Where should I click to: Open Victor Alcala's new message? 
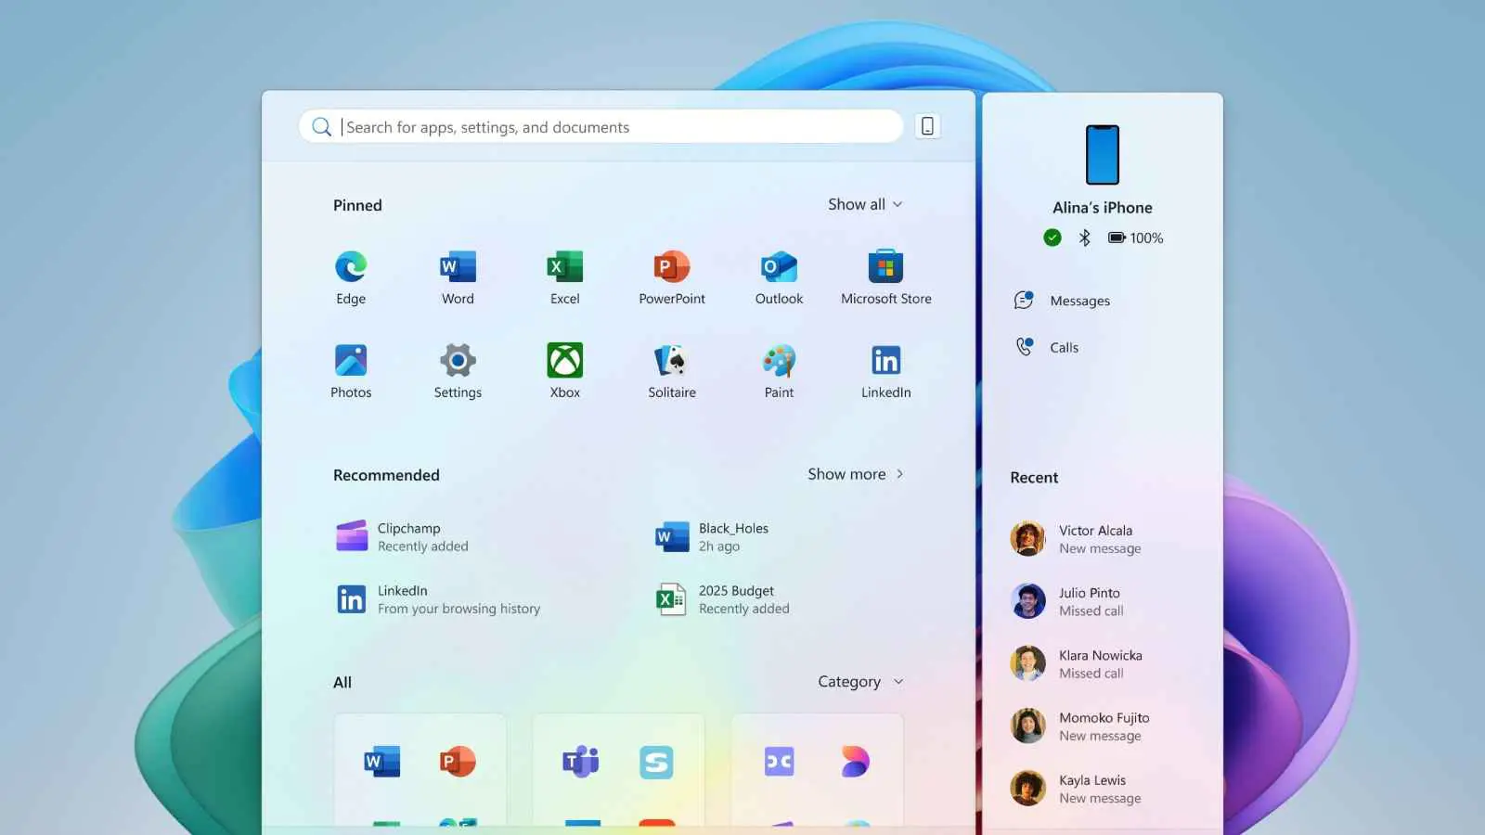click(1099, 539)
